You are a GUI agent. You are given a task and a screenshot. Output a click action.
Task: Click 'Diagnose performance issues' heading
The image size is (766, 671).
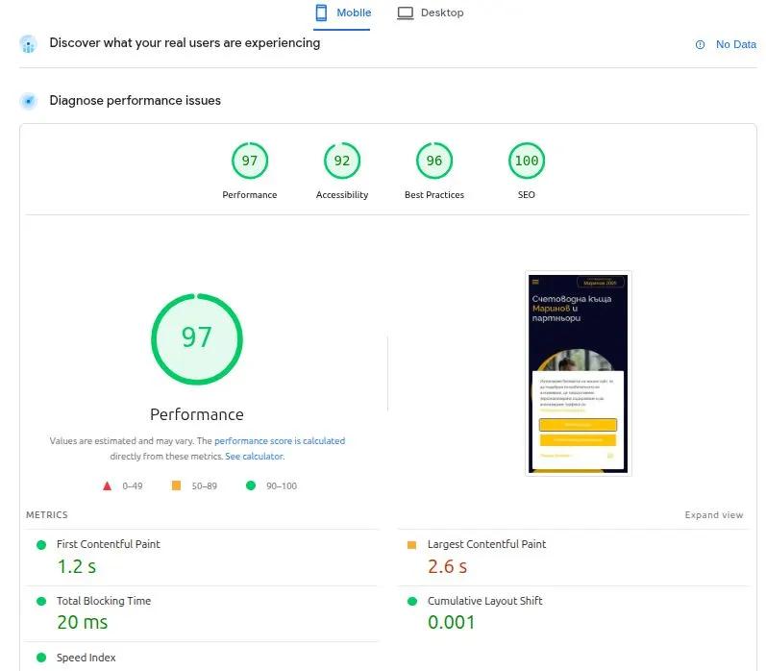click(135, 101)
